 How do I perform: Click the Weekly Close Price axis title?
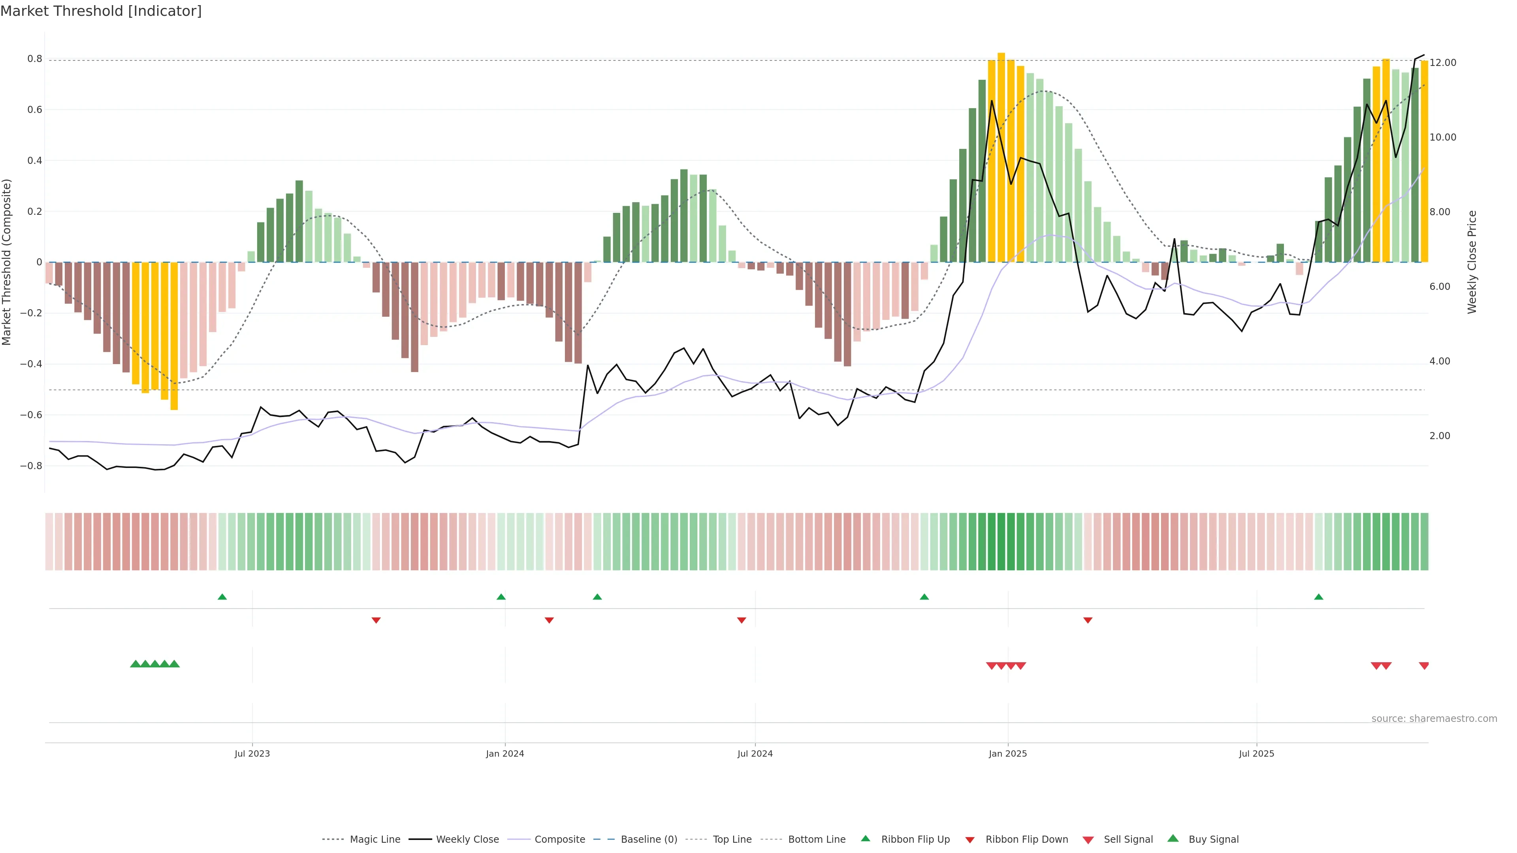(1472, 262)
